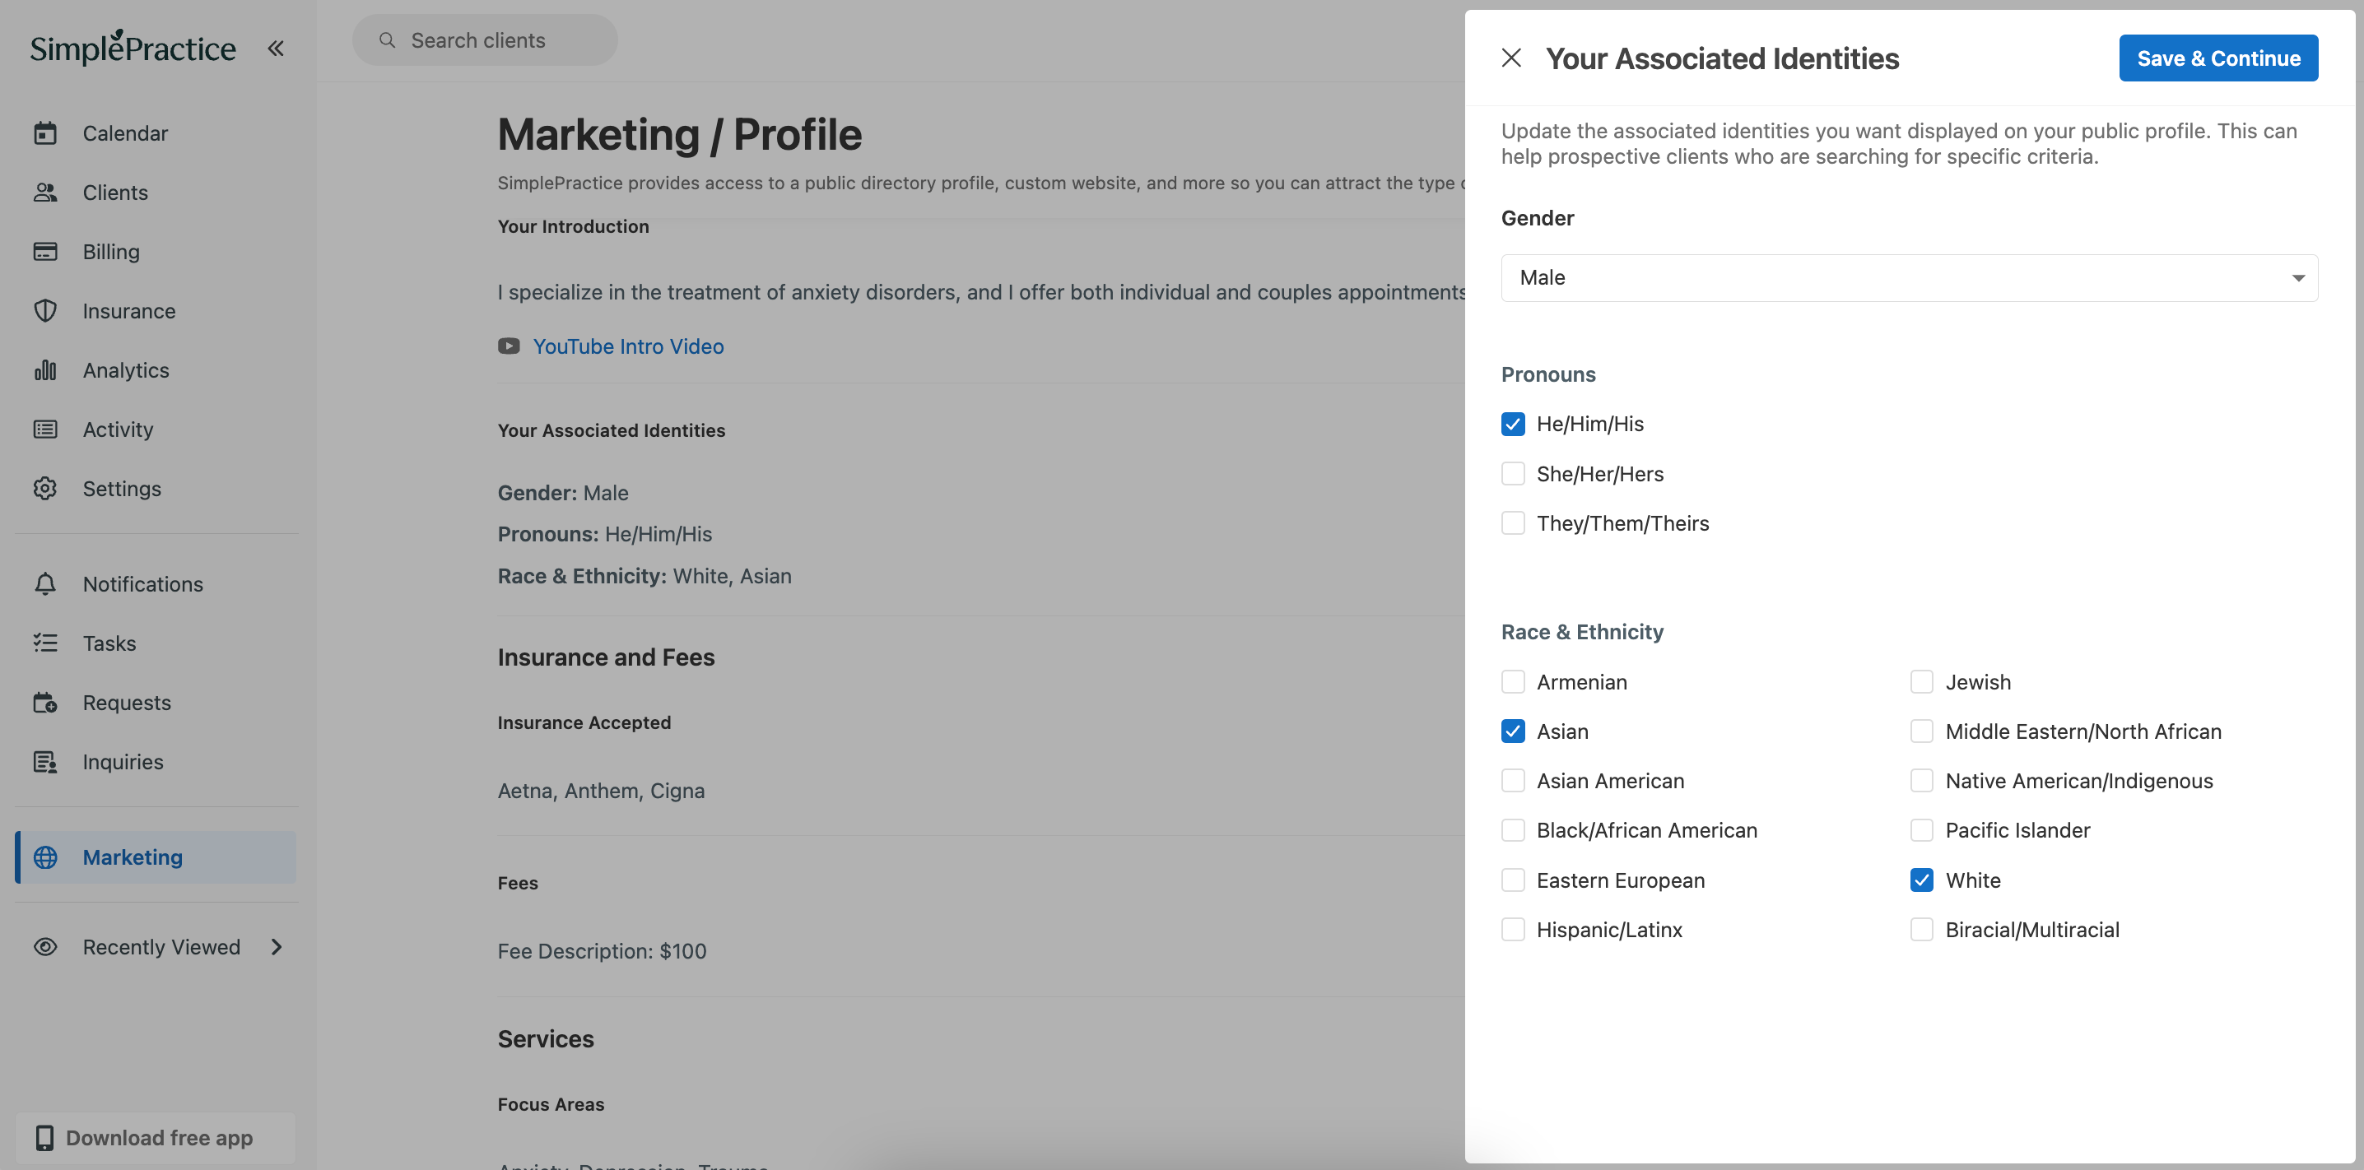Check the Biracial/Multiracial checkbox
Screen dimensions: 2364x1170
(x=1922, y=930)
